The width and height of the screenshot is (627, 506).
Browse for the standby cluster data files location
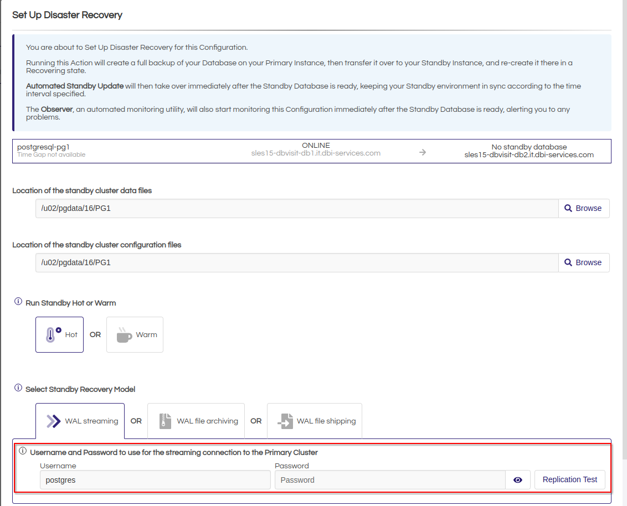tap(583, 208)
